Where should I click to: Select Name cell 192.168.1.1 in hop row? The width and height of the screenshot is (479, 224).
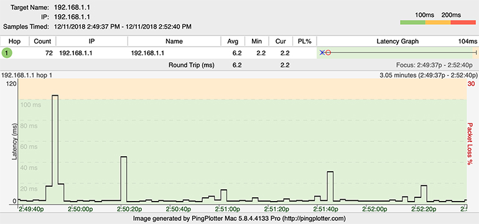[x=147, y=53]
